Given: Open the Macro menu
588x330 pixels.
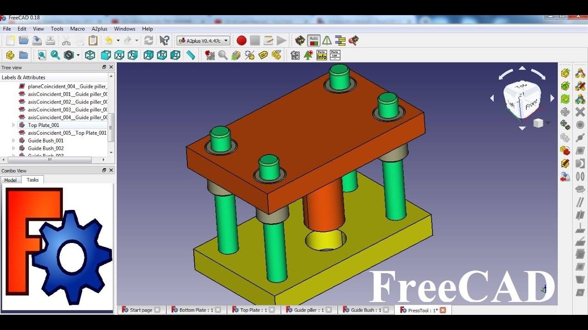Looking at the screenshot, I should [77, 29].
